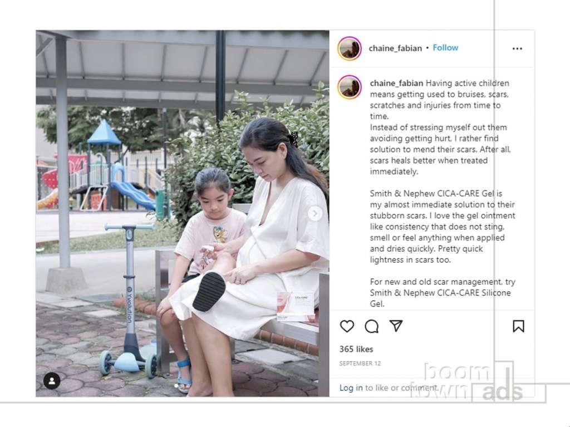Viewport: 570px width, 427px height.
Task: View the 365 likes list
Action: 356,349
